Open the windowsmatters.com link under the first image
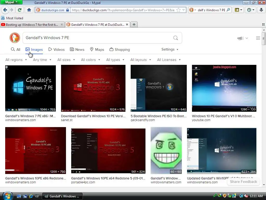This screenshot has width=266, height=200. coord(21,120)
